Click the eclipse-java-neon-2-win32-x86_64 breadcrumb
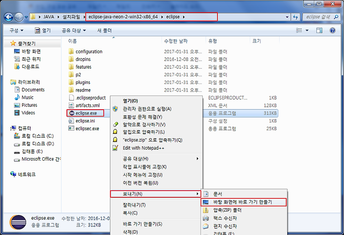 123,17
